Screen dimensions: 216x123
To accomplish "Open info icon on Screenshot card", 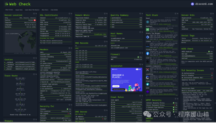I will (140, 65).
